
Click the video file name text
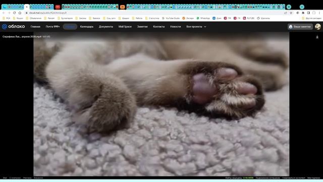[22, 37]
